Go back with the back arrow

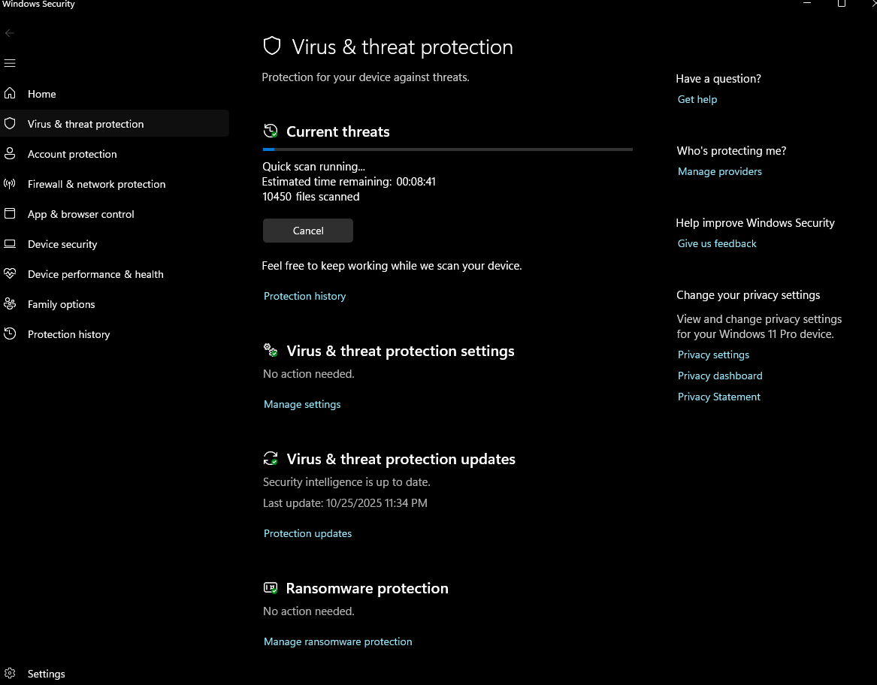click(10, 33)
